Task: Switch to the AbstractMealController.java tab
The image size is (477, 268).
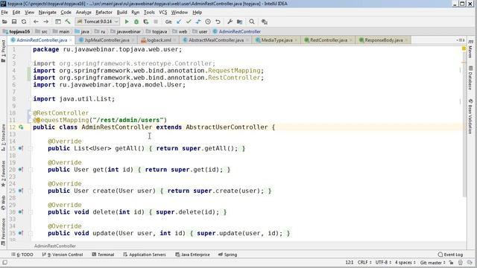Action: pos(216,40)
